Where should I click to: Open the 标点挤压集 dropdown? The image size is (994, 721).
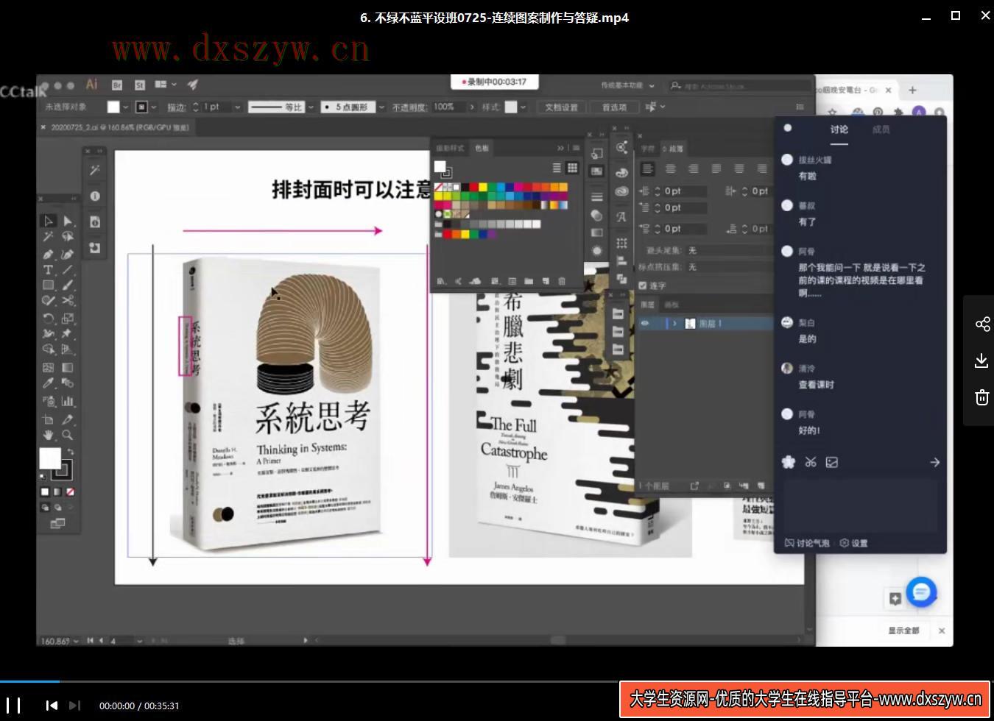click(729, 267)
